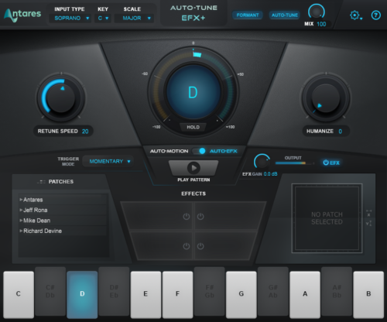Click the Auto-Tune EFX+ title
Screen dimensions: 387x322
click(193, 13)
